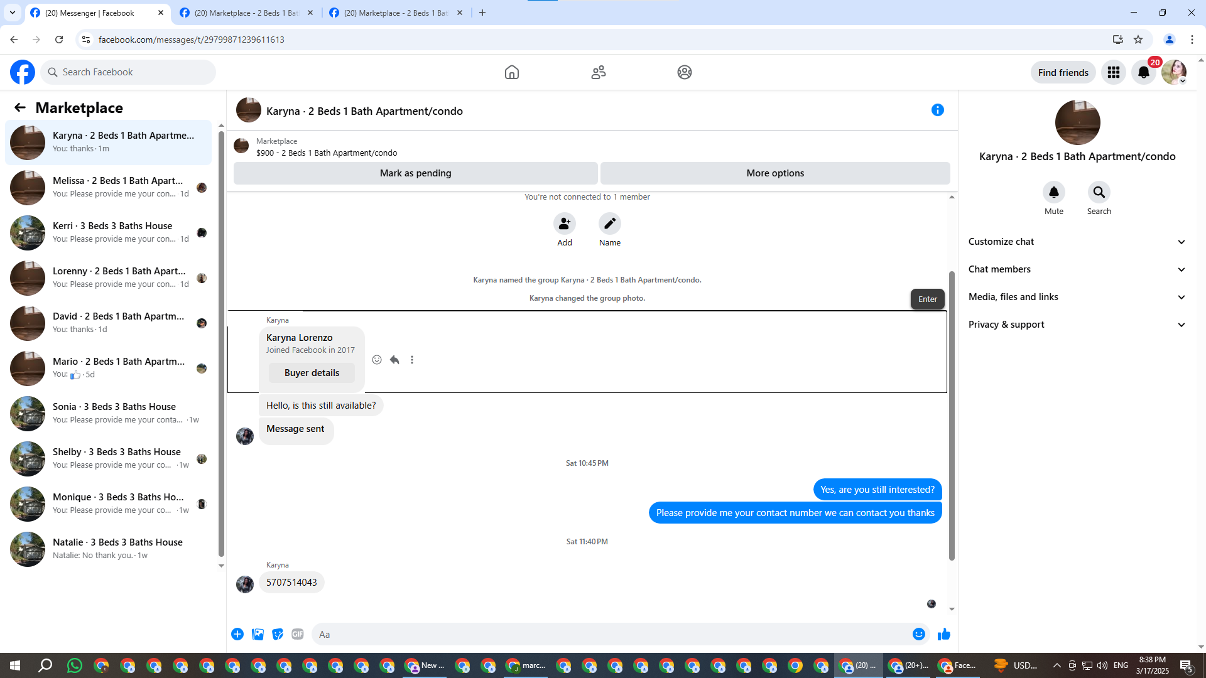Open Chrome tab search dropdown
The width and height of the screenshot is (1206, 678).
(13, 13)
